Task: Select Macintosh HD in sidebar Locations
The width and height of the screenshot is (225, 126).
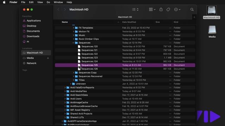Action: pos(36,53)
